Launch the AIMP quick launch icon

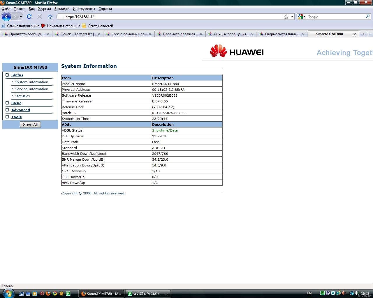tap(61, 294)
